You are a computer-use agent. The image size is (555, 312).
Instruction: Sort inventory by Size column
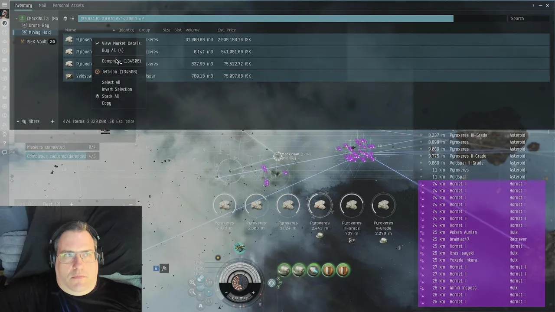coord(166,30)
